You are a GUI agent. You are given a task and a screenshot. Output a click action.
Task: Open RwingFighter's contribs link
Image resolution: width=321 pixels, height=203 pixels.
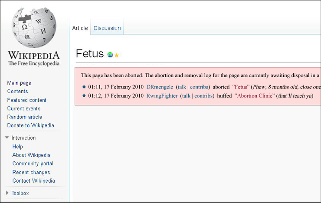[x=203, y=96]
